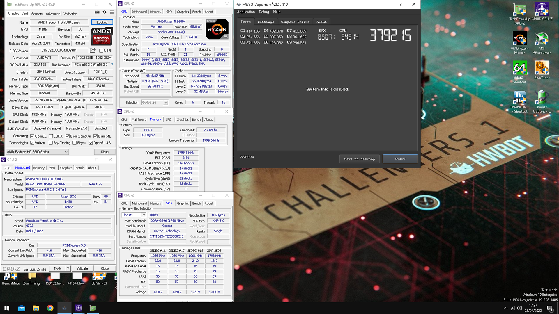
Task: Open notification center in system tray
Action: [549, 308]
